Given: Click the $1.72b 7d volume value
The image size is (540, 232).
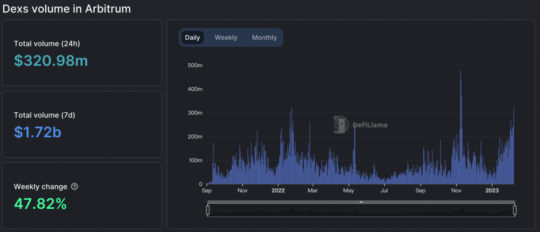Looking at the screenshot, I should pos(38,132).
